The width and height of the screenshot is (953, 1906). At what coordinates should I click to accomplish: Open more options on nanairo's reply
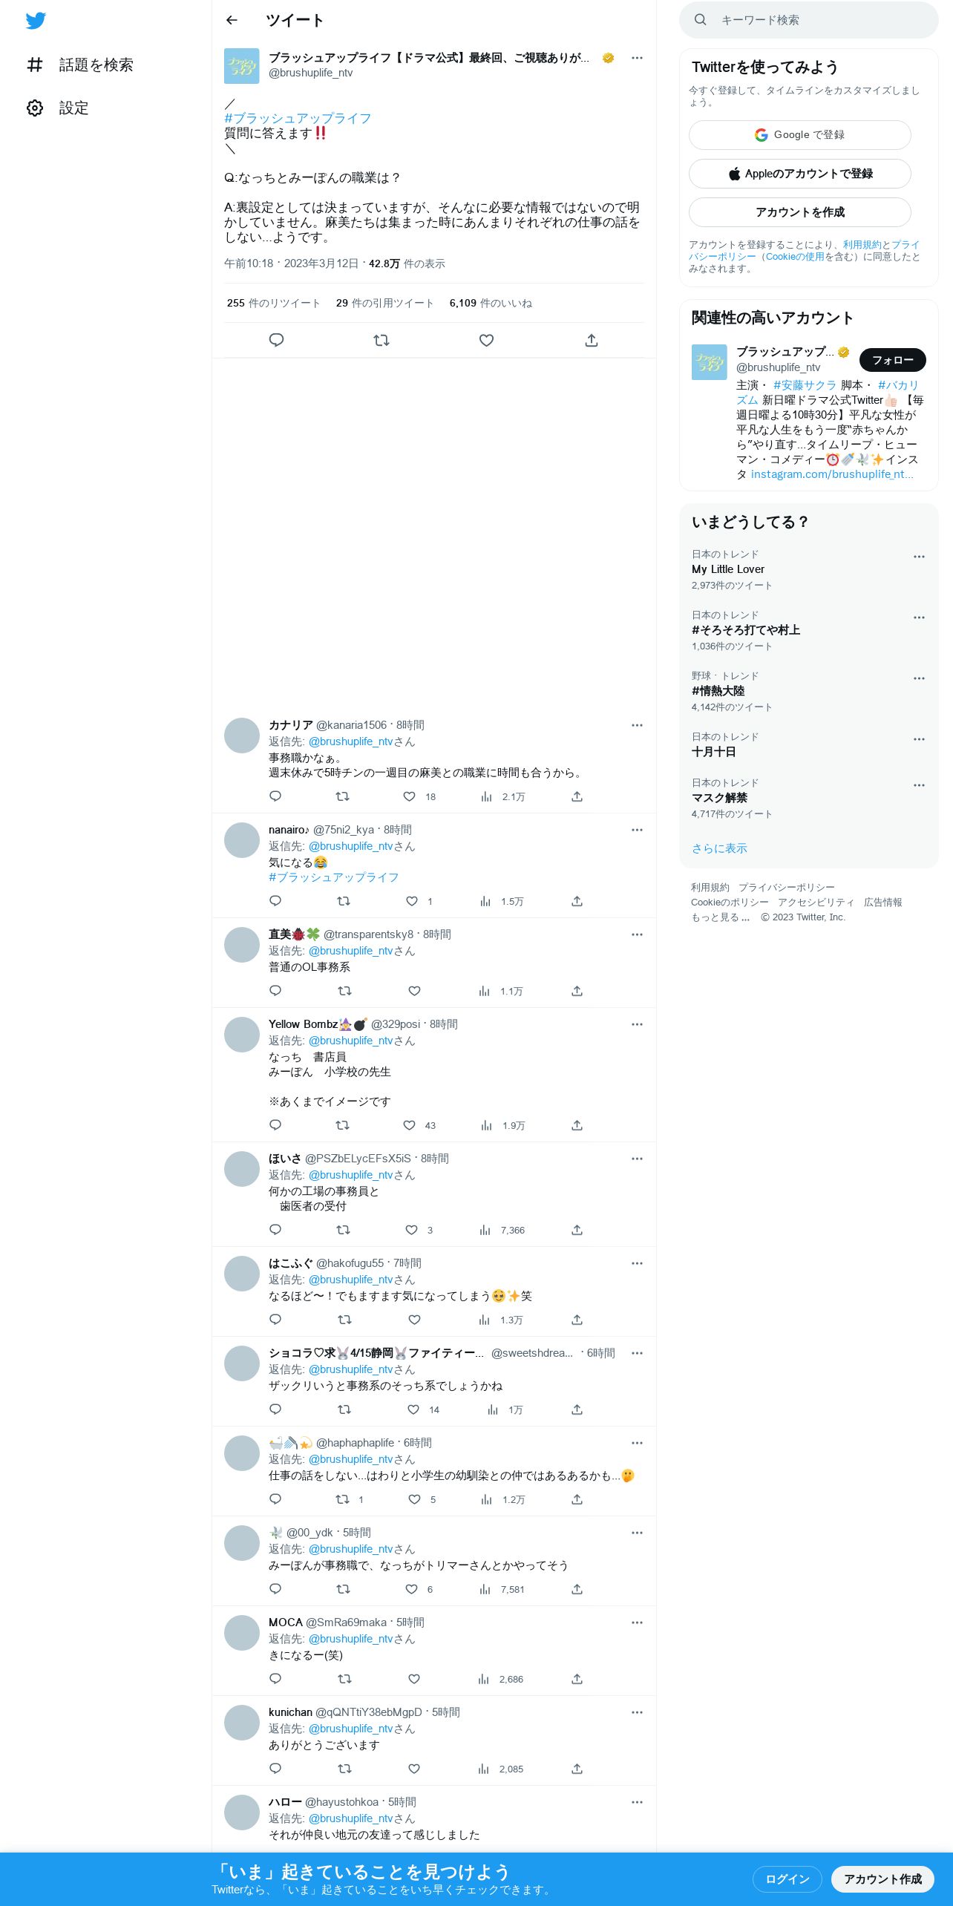[637, 830]
